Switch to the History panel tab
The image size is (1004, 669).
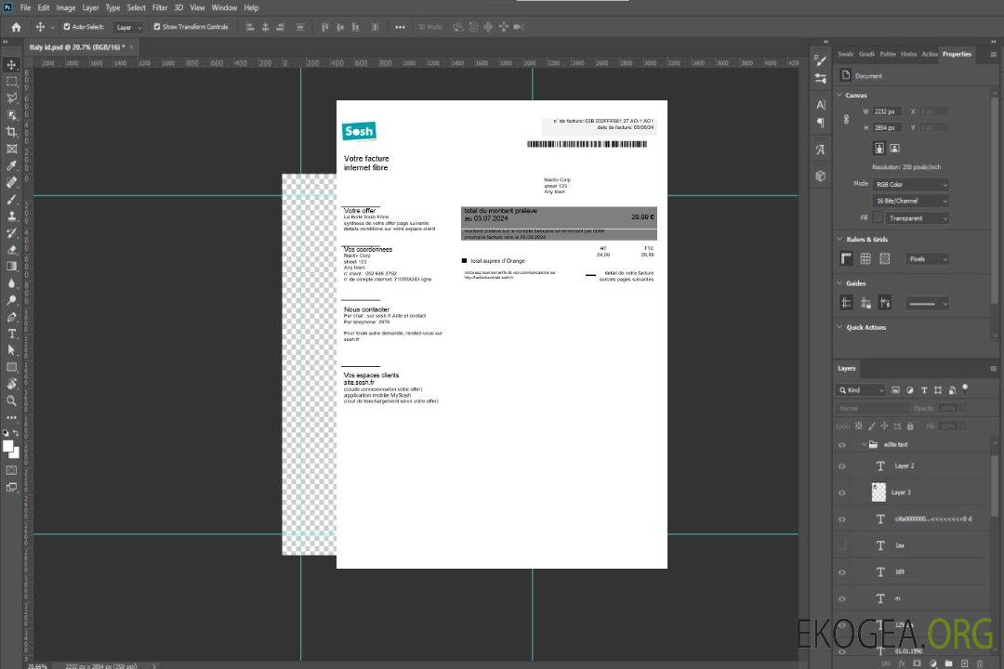(x=908, y=54)
